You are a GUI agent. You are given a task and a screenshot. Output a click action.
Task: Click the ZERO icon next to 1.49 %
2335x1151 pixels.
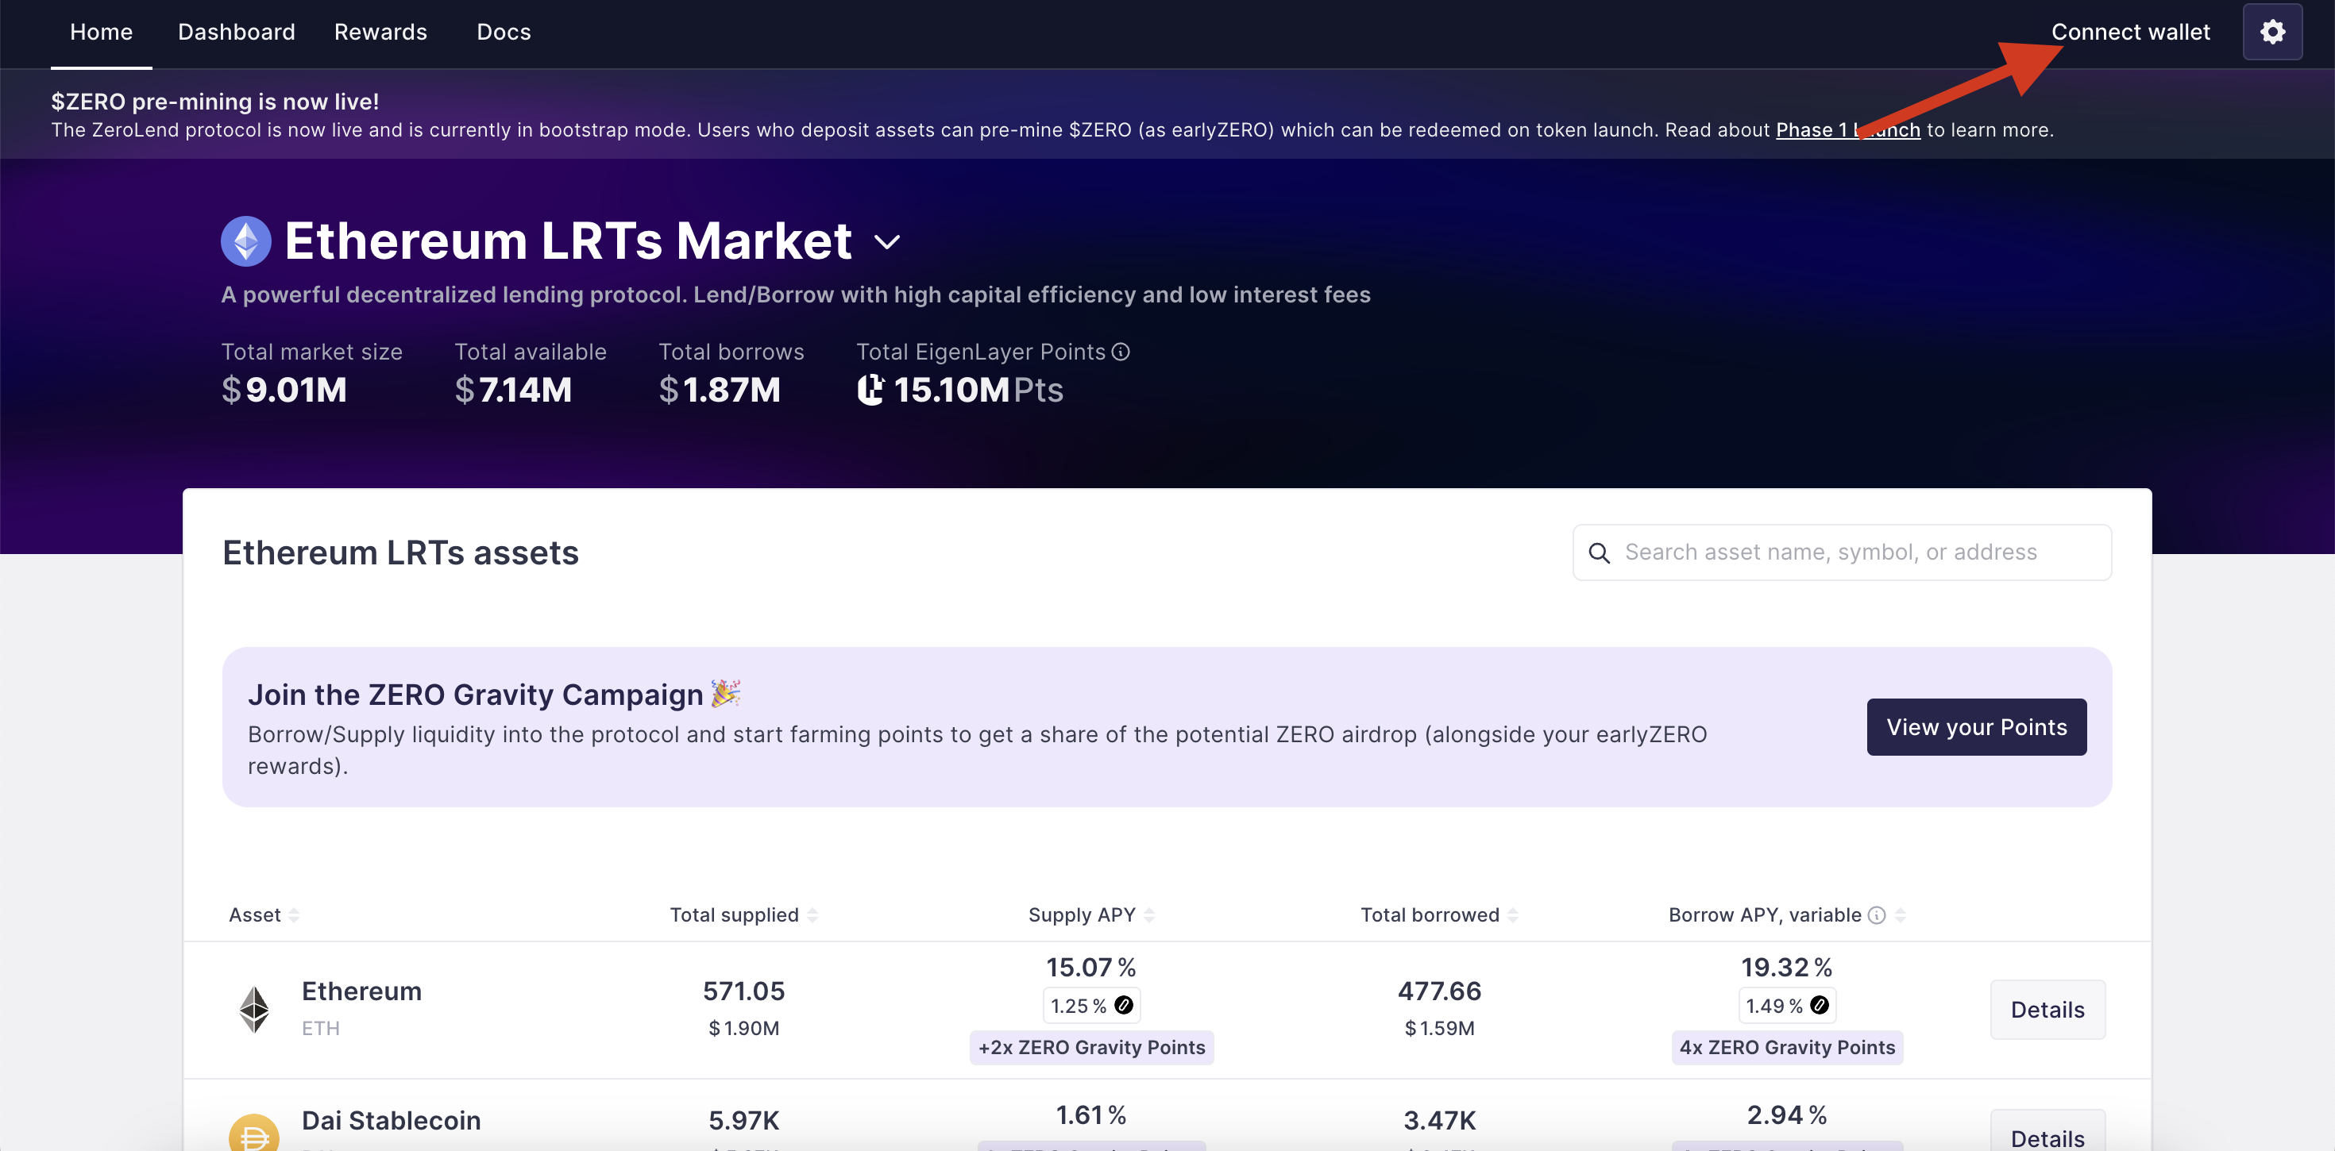[1818, 1005]
